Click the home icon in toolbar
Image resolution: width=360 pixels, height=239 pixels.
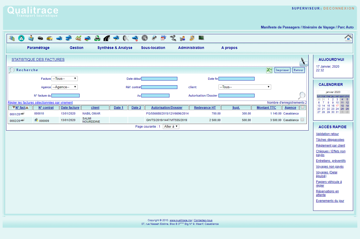pyautogui.click(x=348, y=38)
